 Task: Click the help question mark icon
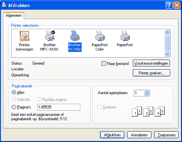click(169, 5)
